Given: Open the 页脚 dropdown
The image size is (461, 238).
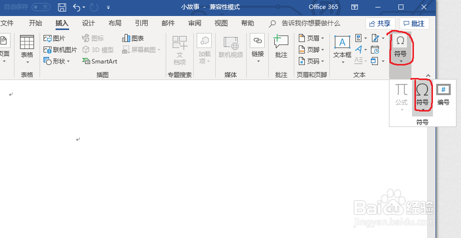Looking at the screenshot, I should [311, 49].
